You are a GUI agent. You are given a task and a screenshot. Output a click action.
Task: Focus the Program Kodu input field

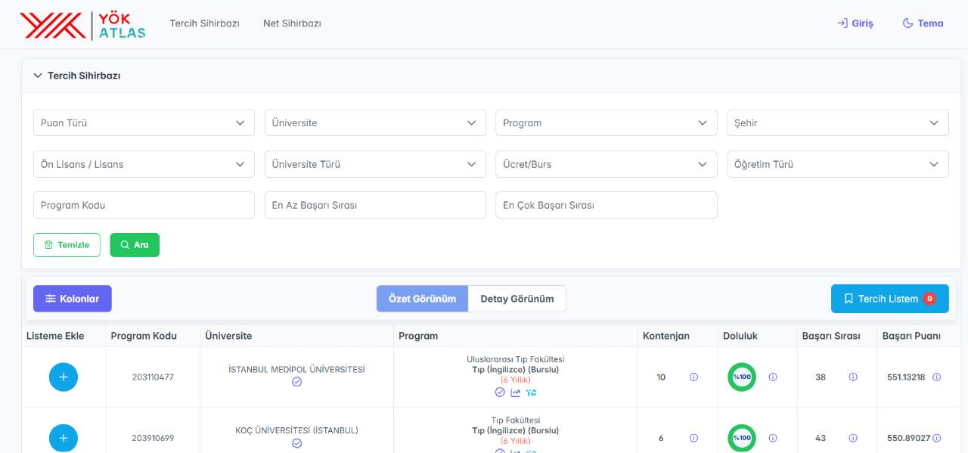pyautogui.click(x=144, y=205)
